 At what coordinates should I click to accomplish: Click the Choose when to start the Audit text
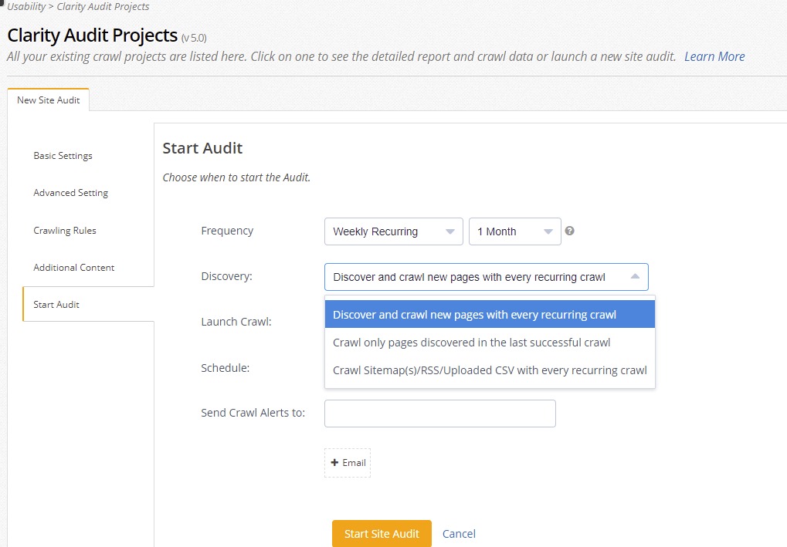236,177
